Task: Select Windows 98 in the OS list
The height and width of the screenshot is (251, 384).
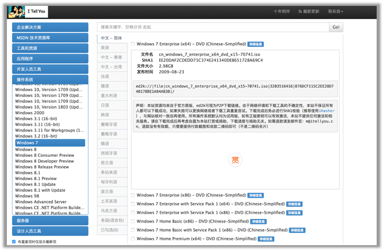Action: 27,196
